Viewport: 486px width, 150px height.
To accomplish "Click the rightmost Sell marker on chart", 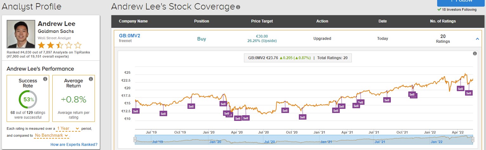I will click(469, 93).
